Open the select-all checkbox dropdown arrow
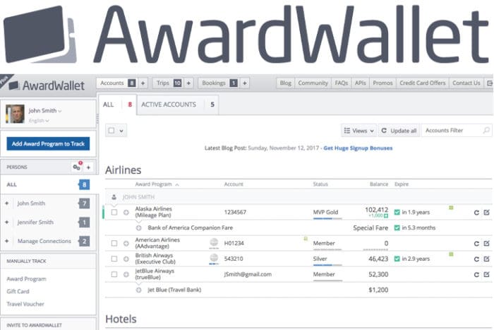Viewport: 494px width, 330px height. (121, 131)
